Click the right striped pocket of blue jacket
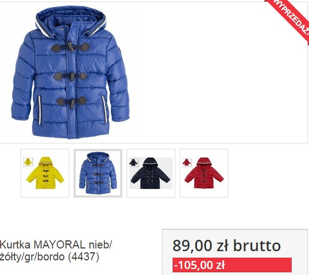Screen dimensions: 309x275 [105, 109]
